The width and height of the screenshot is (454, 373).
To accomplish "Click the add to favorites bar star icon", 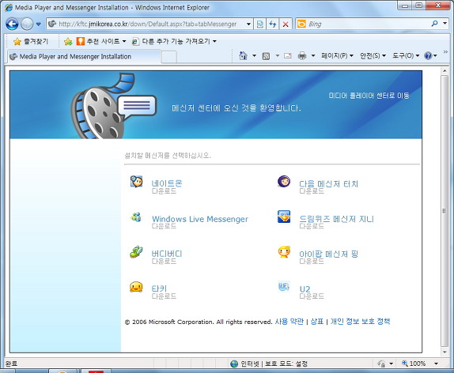I will 68,41.
